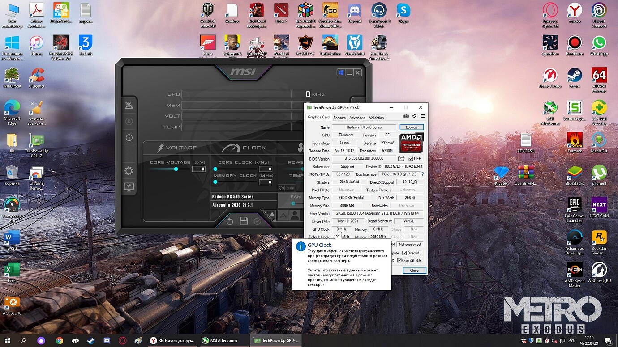Adjust the Fan speed slider
The image size is (618, 347).
(x=293, y=203)
